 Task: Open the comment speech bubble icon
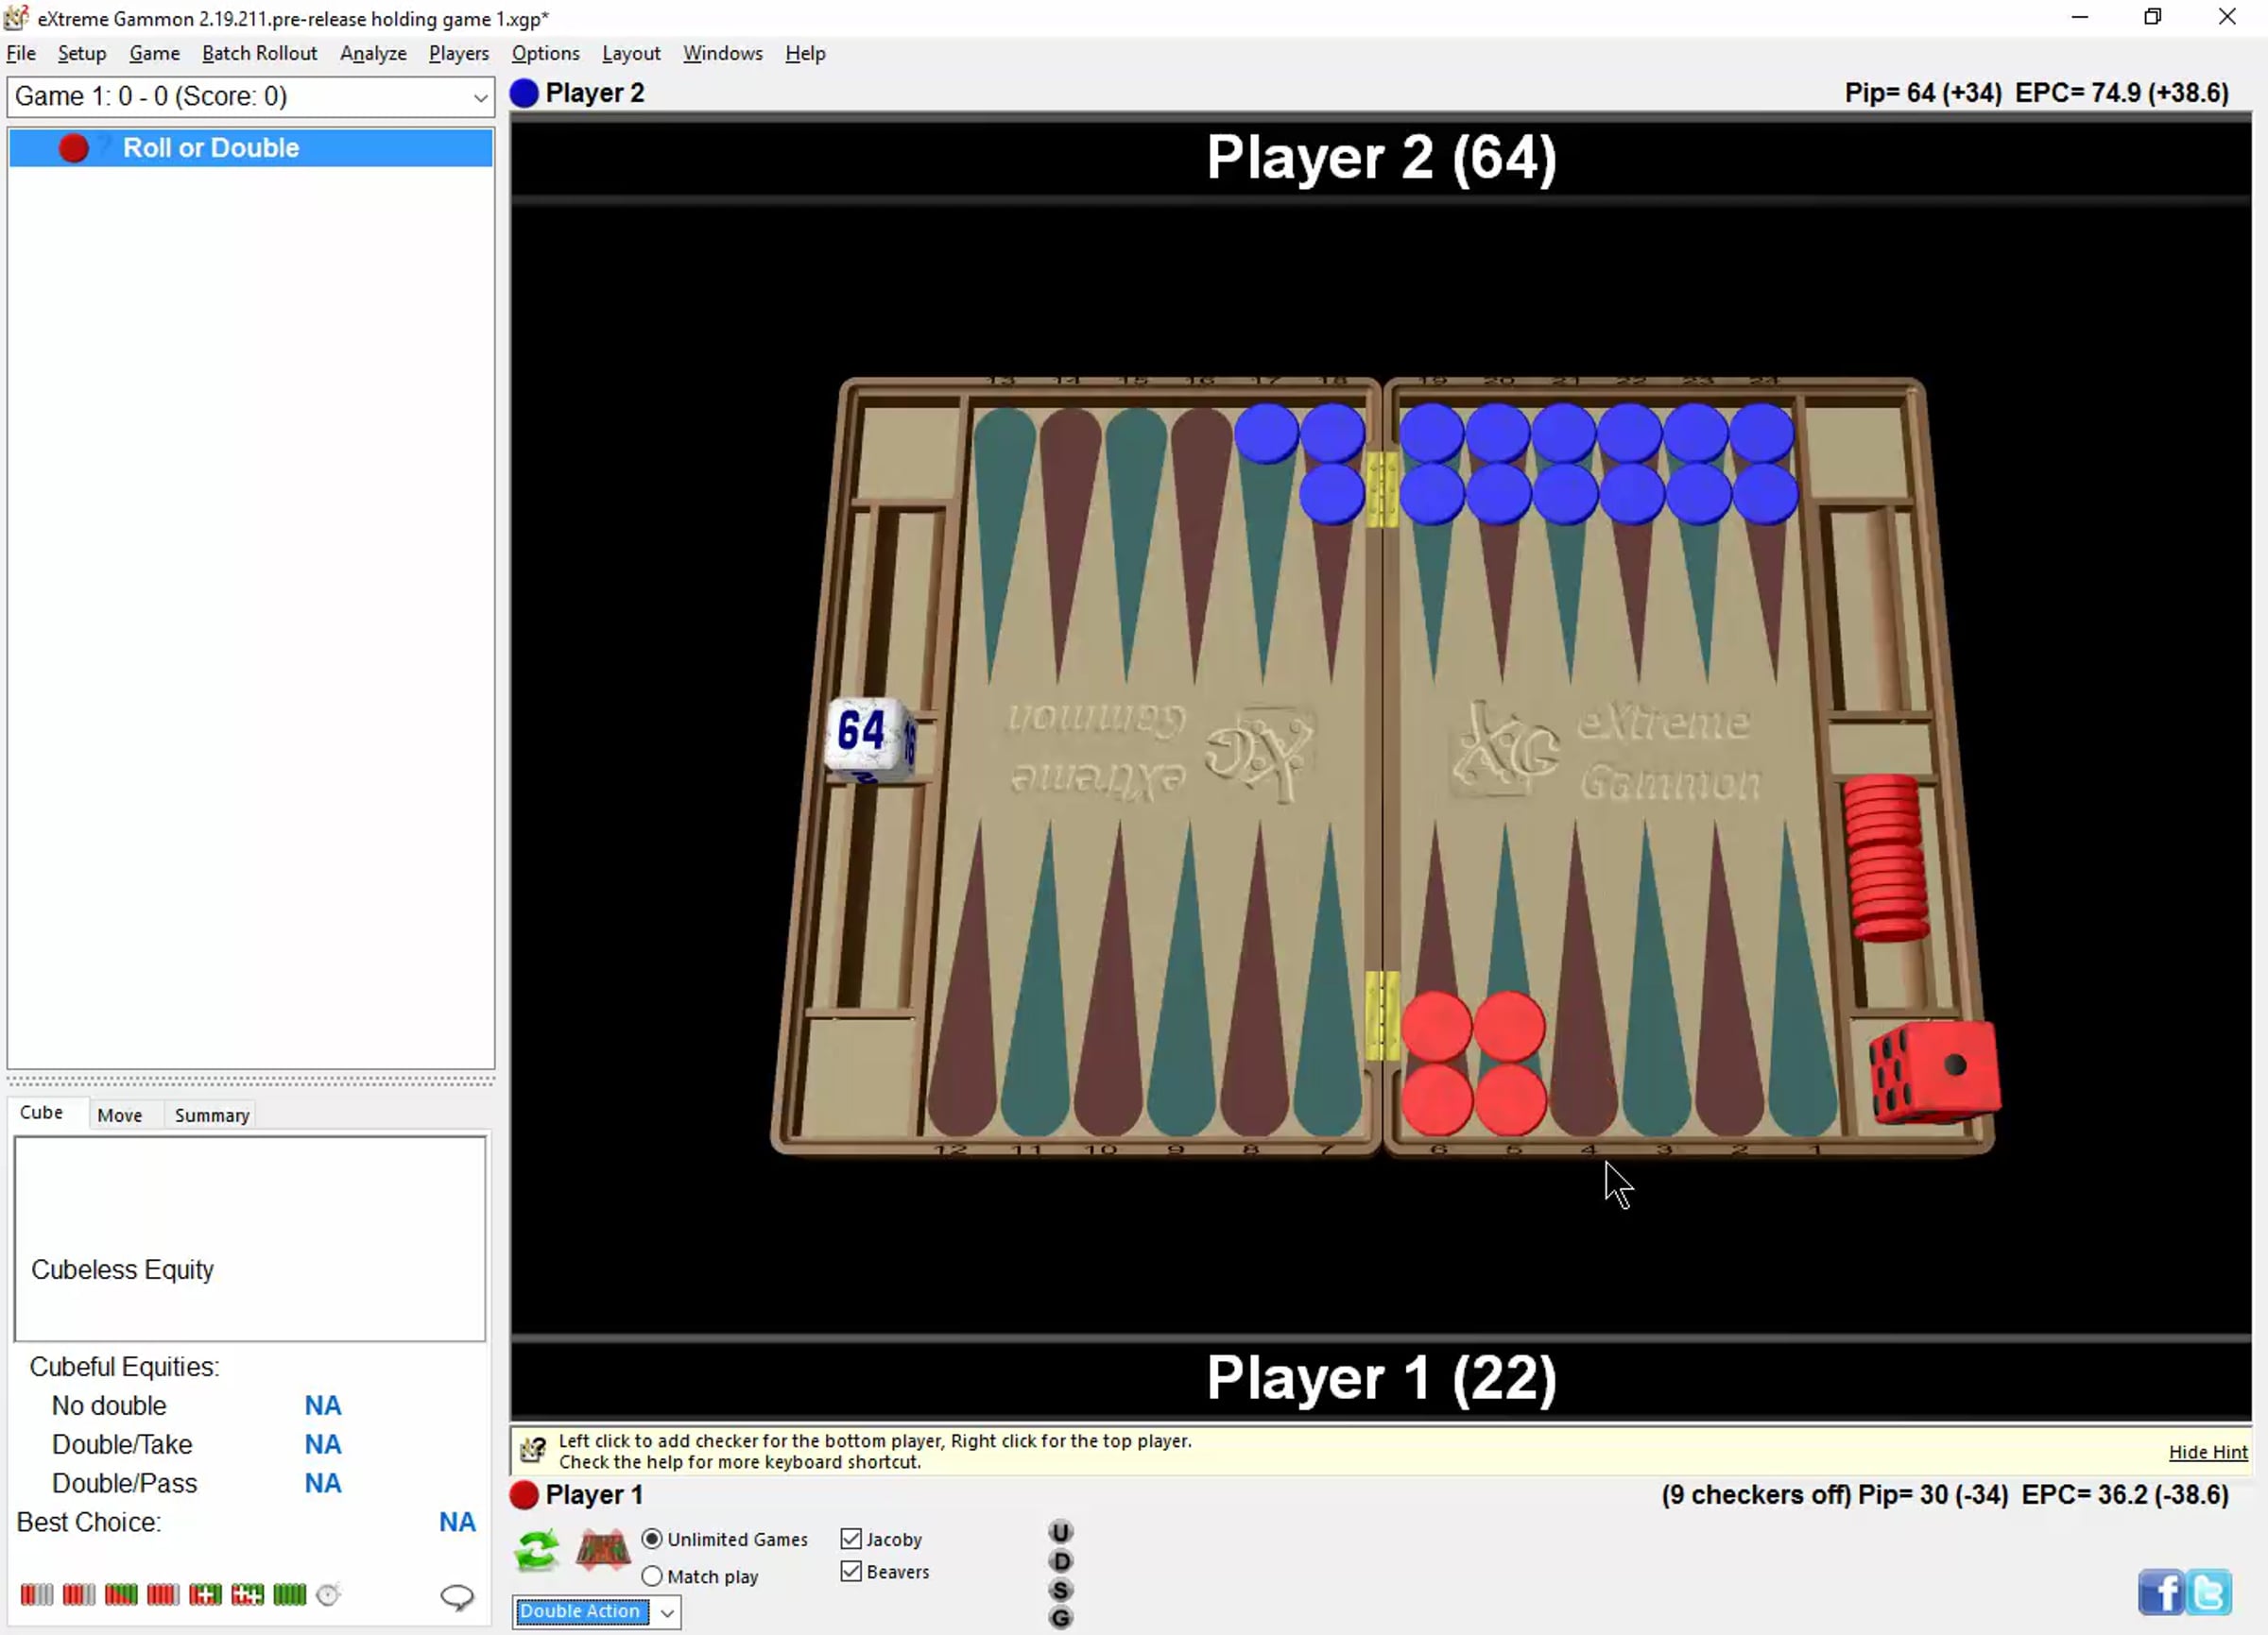(457, 1597)
